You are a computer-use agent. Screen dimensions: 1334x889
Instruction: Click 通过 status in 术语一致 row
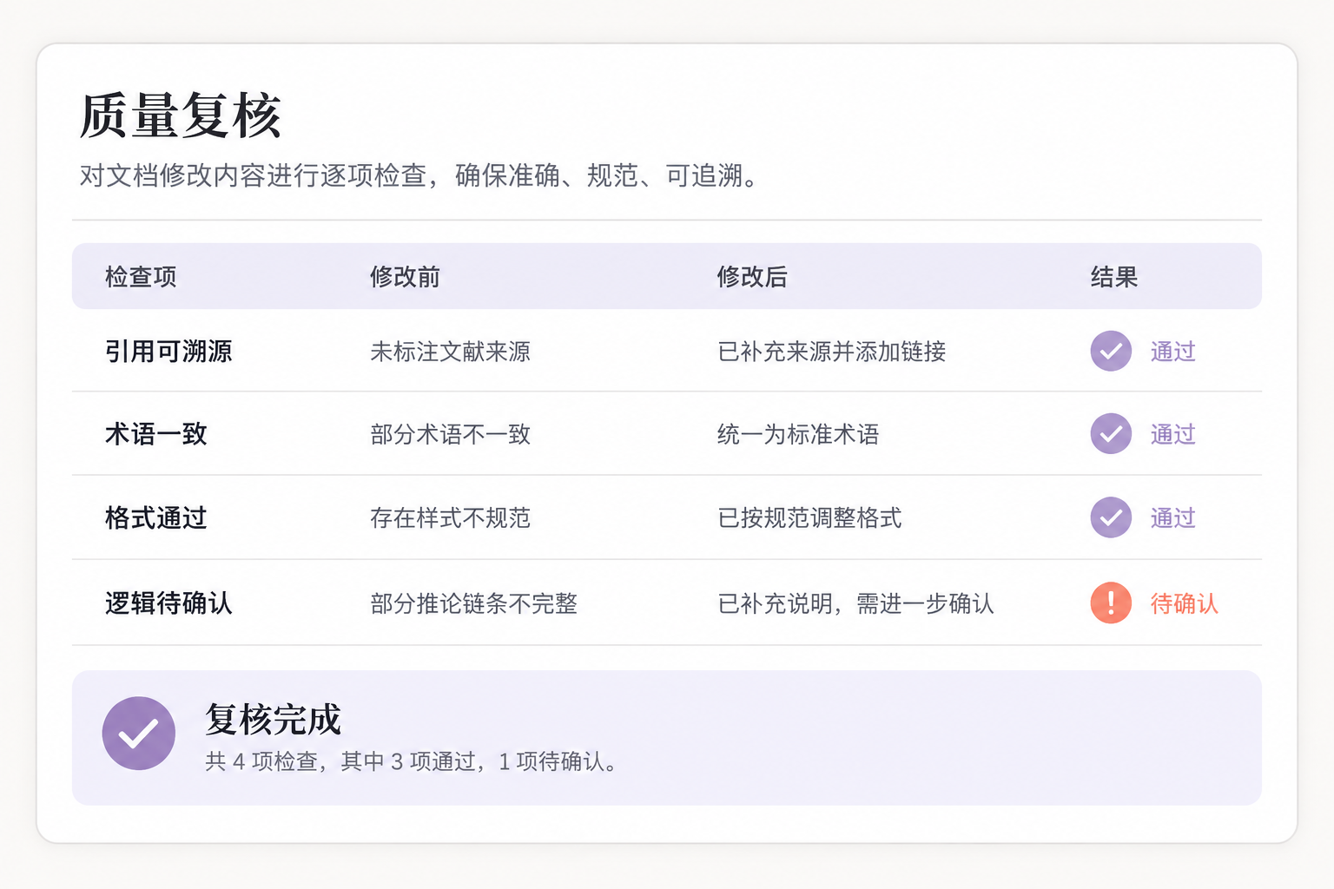coord(1173,434)
